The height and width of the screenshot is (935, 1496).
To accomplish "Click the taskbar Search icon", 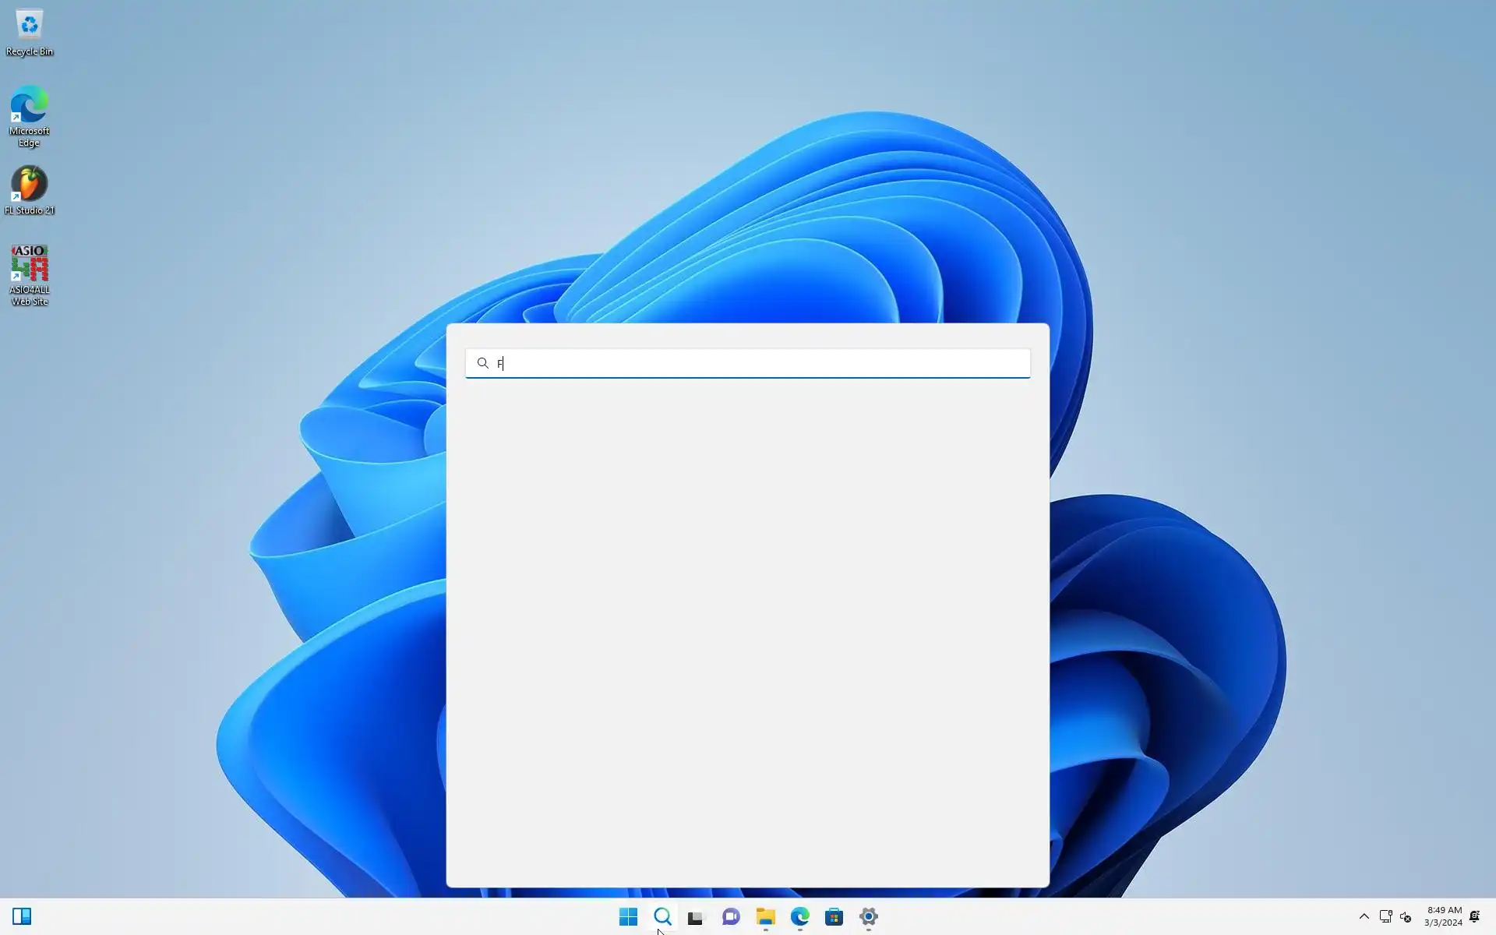I will [x=662, y=916].
